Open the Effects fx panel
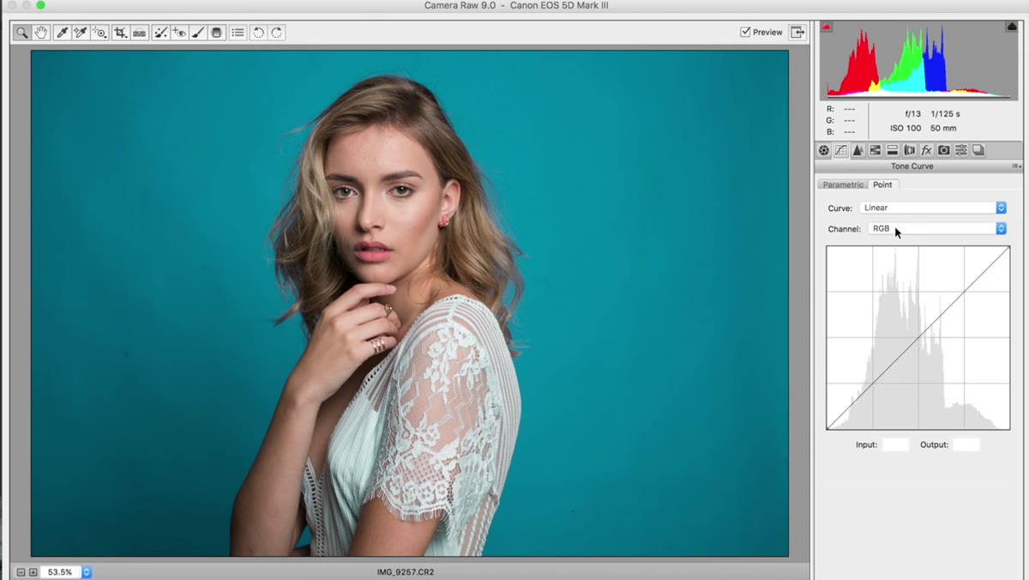Screen dimensions: 1029x580 [x=927, y=150]
